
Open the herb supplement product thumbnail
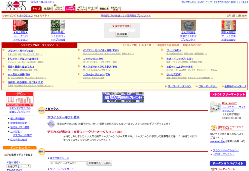point(58,25)
